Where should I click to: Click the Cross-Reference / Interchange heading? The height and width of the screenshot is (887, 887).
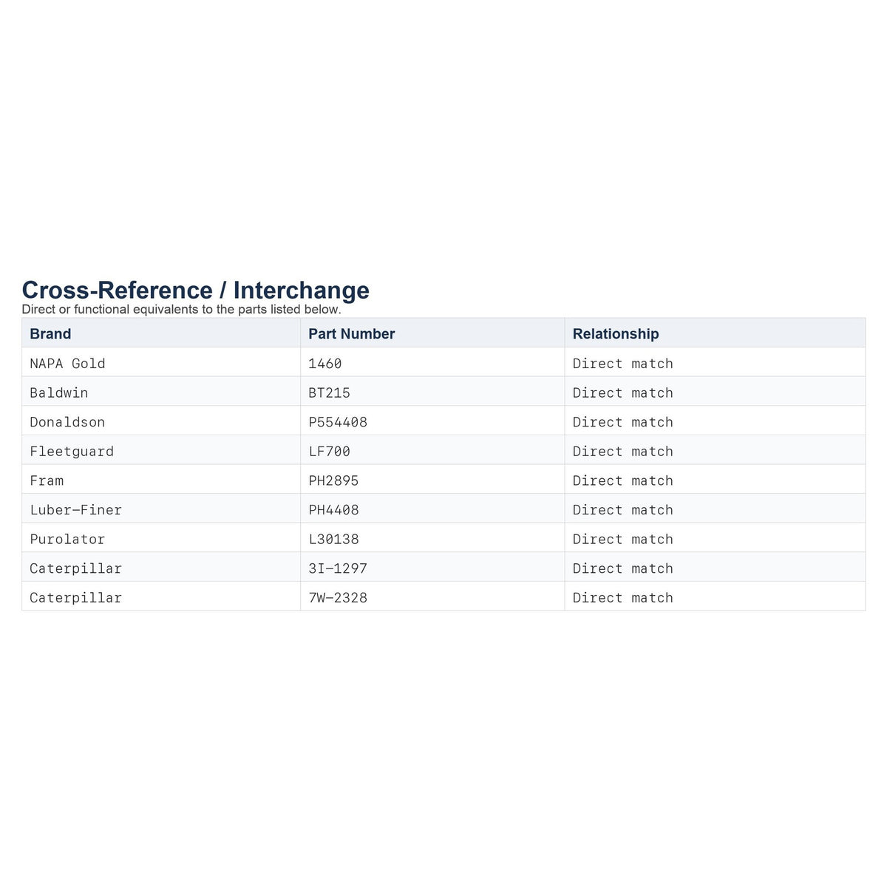pos(195,290)
